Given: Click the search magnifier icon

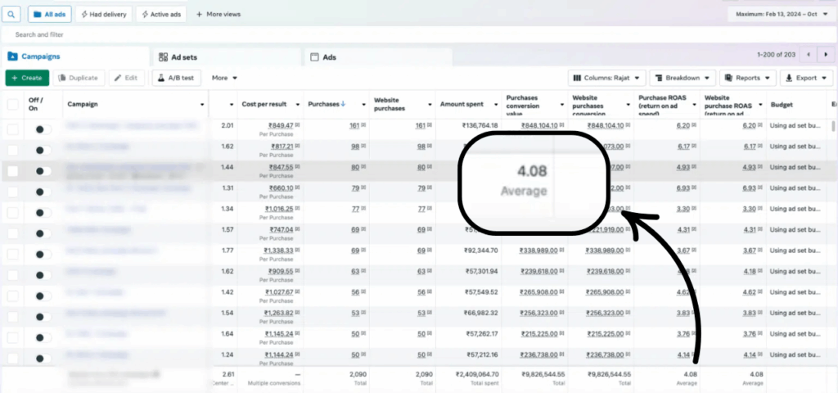Looking at the screenshot, I should [x=11, y=15].
